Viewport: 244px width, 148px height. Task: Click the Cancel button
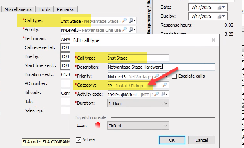pyautogui.click(x=202, y=140)
